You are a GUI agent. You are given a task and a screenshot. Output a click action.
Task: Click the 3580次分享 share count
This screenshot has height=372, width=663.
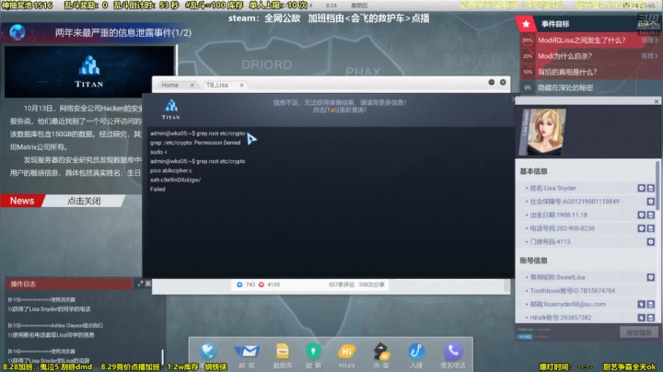point(371,285)
